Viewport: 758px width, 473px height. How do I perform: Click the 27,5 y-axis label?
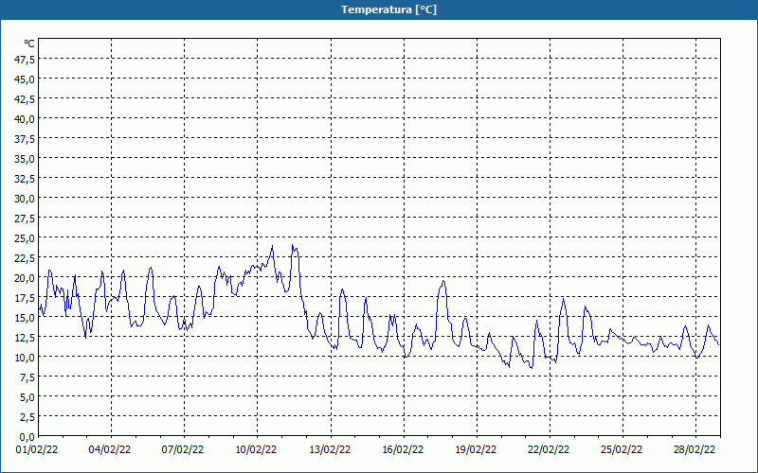(x=26, y=219)
